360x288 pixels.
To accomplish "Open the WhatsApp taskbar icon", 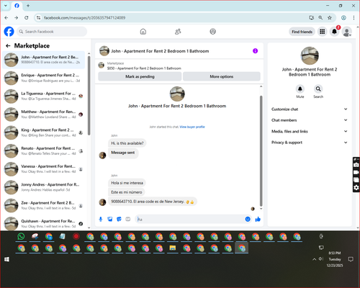I will tap(21, 237).
